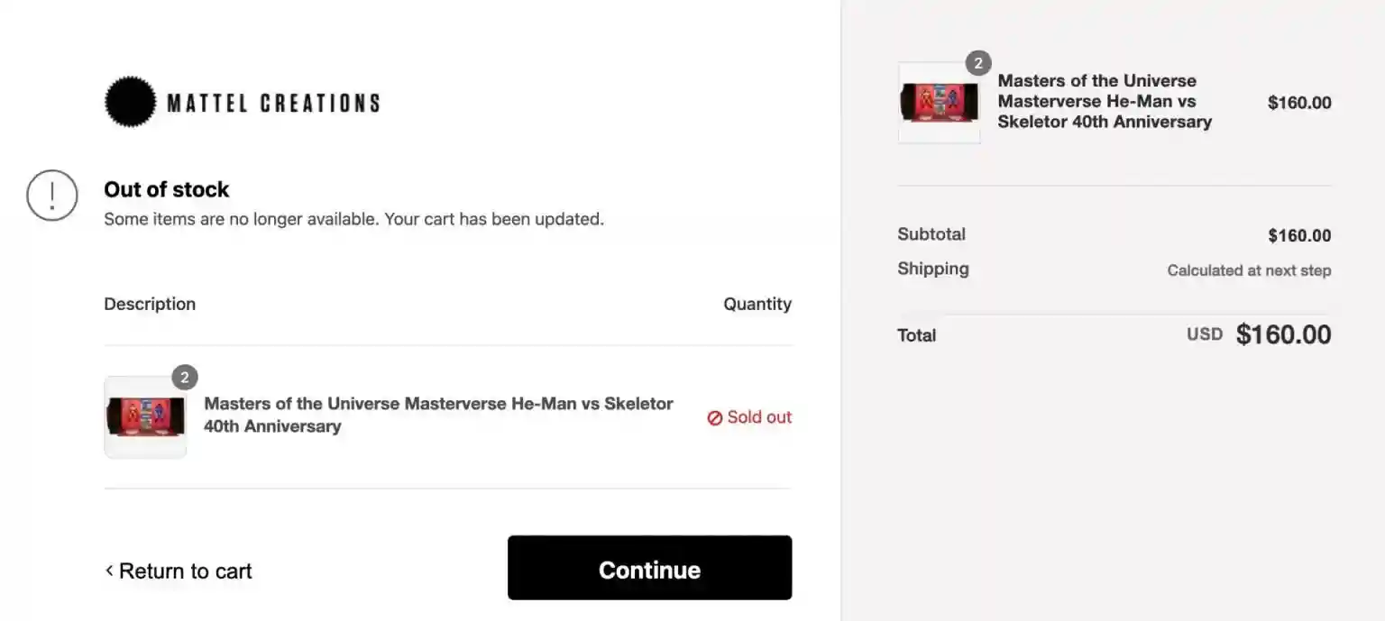1385x621 pixels.
Task: Click the red sold out prohibited icon
Action: tap(715, 418)
